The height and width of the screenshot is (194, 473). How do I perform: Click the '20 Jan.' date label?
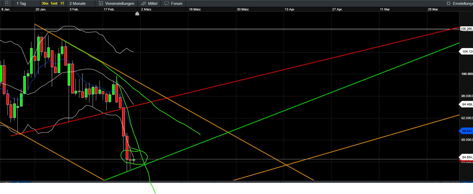pos(41,9)
